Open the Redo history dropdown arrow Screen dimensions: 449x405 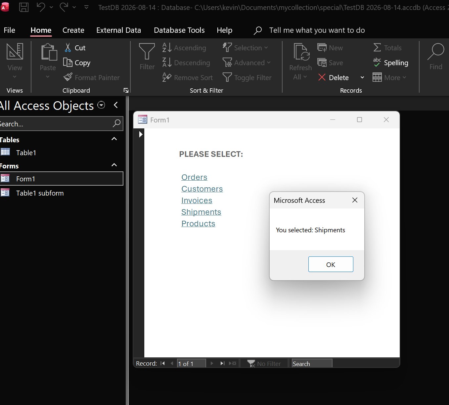click(74, 7)
